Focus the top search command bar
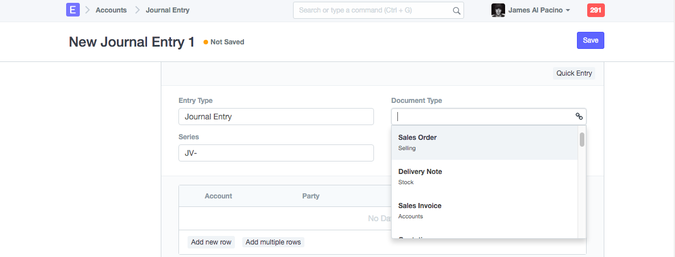The width and height of the screenshot is (675, 257). (373, 10)
